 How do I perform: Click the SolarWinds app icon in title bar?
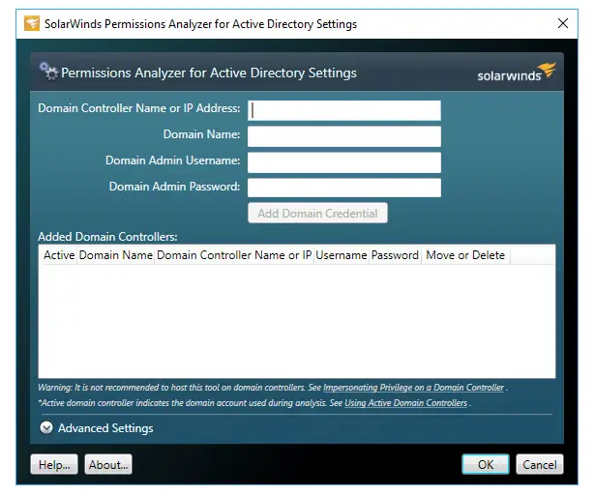(x=32, y=23)
